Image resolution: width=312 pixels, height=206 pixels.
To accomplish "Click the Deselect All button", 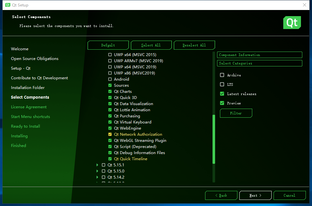I will (x=194, y=45).
